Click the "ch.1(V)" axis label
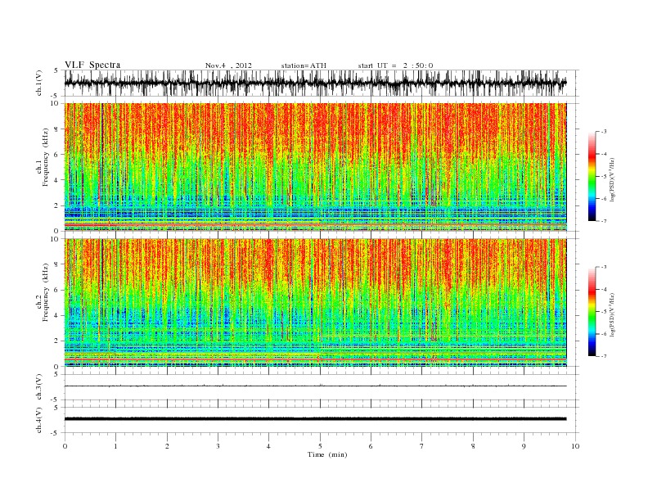Screen dimensions: 648x501 click(38, 83)
